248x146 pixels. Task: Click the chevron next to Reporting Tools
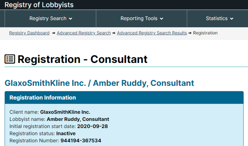pyautogui.click(x=162, y=19)
